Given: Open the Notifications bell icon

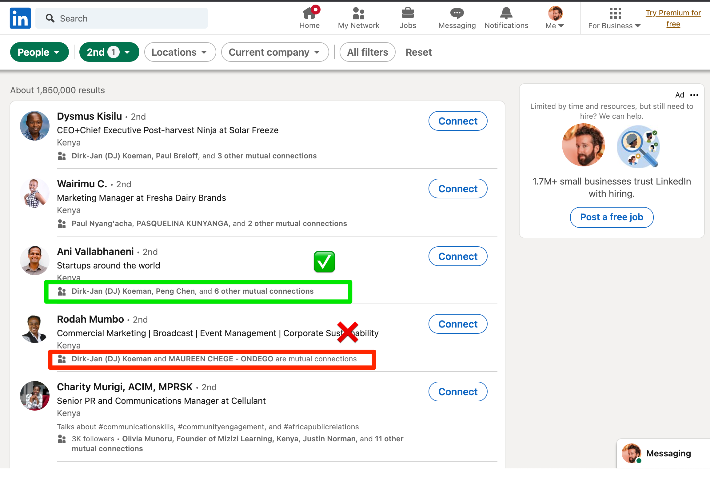Looking at the screenshot, I should coord(506,14).
